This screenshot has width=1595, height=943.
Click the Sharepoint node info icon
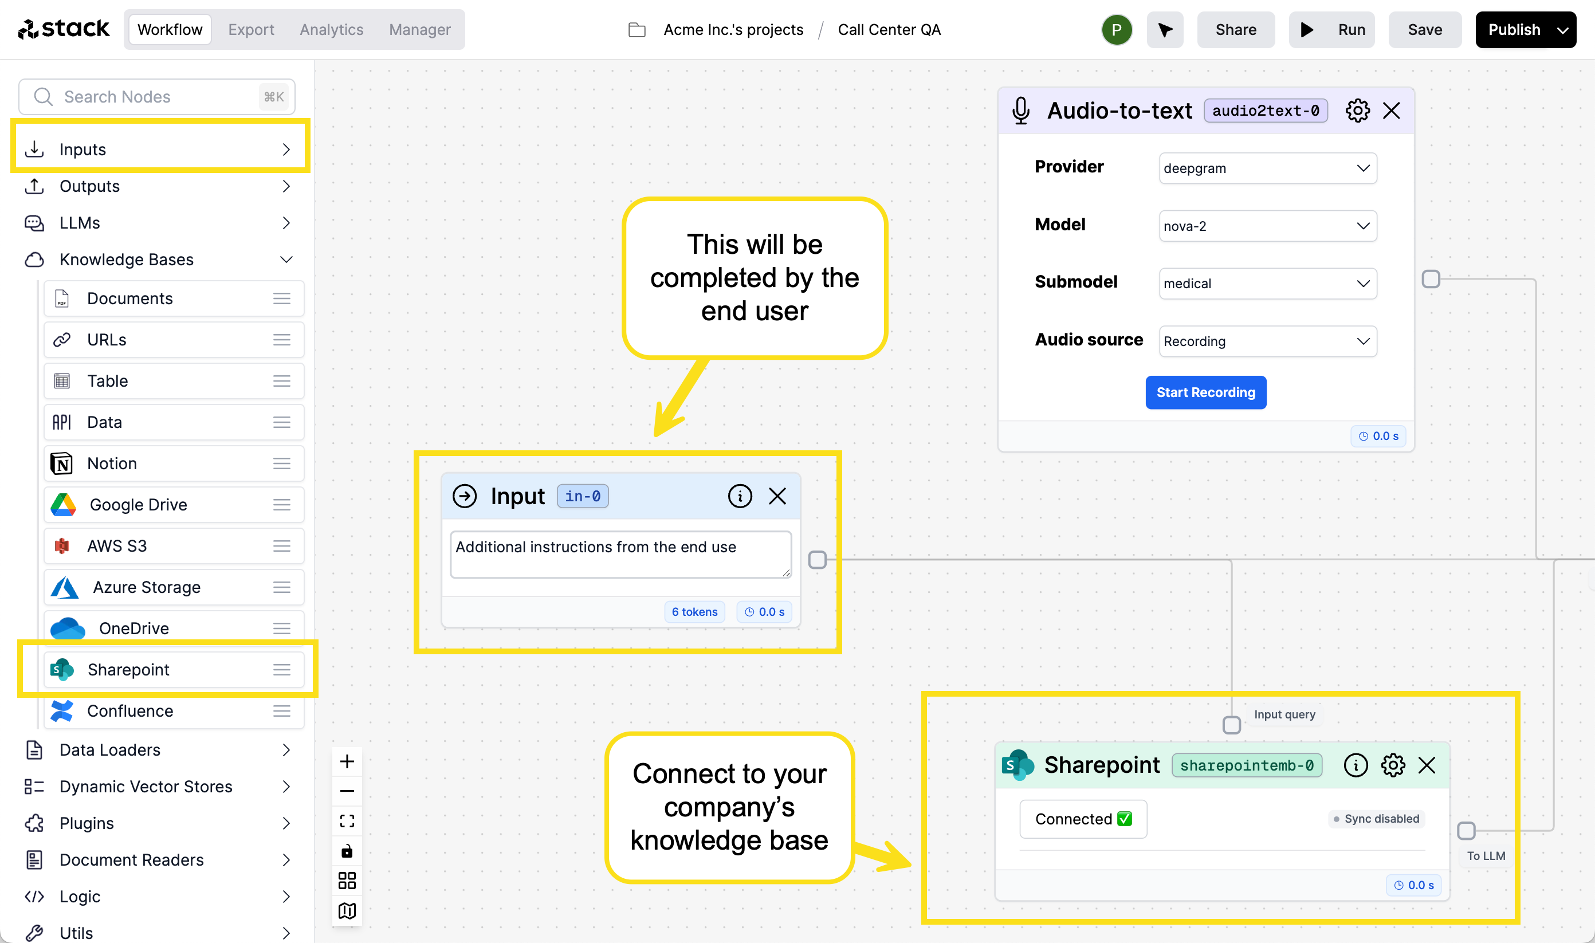1354,764
